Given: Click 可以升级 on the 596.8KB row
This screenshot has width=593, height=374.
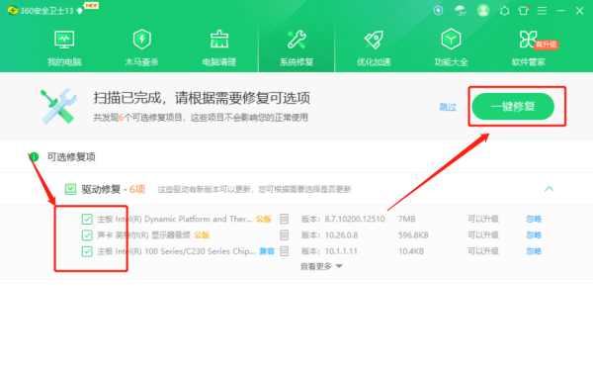Looking at the screenshot, I should (x=483, y=235).
